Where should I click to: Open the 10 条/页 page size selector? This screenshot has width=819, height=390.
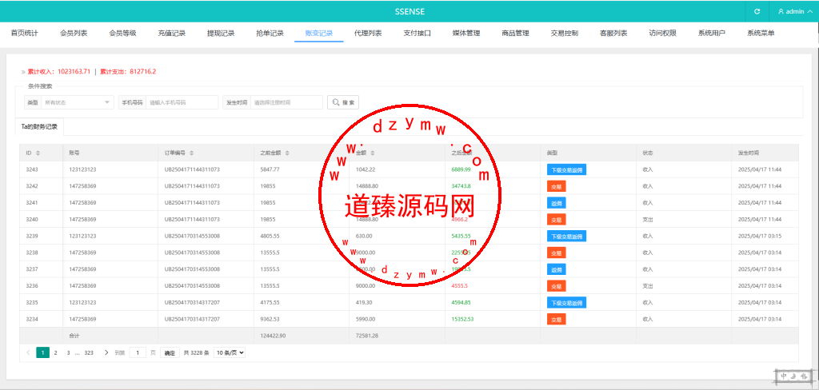point(230,352)
